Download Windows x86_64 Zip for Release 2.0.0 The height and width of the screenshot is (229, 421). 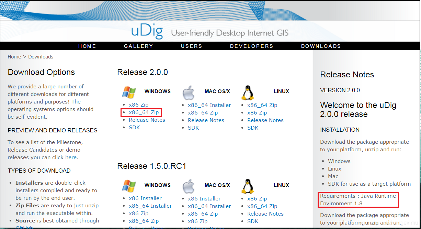pos(144,112)
